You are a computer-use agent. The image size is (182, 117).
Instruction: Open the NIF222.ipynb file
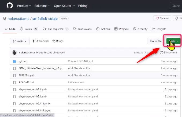[27, 75]
